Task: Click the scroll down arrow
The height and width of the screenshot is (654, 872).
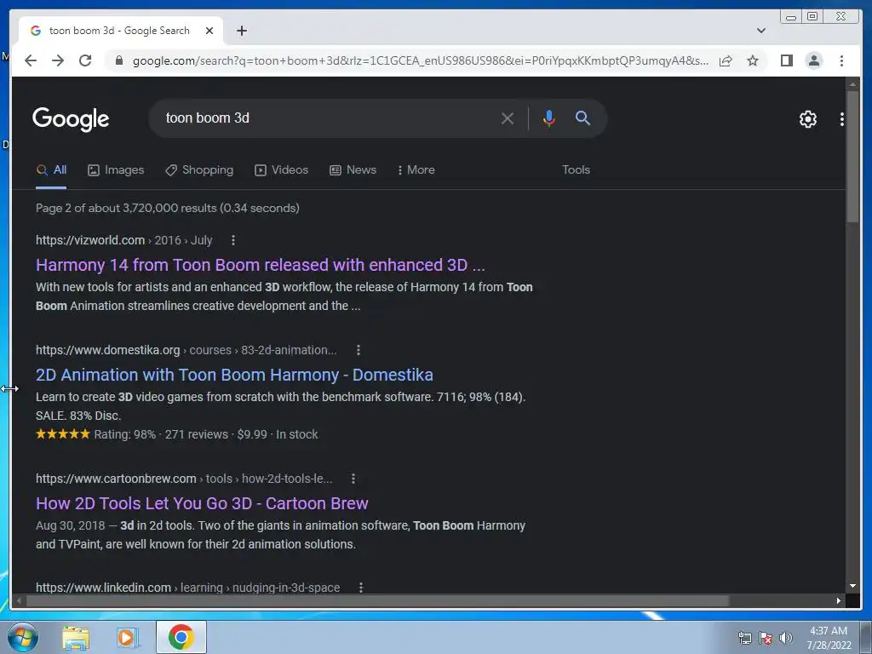Action: [852, 586]
